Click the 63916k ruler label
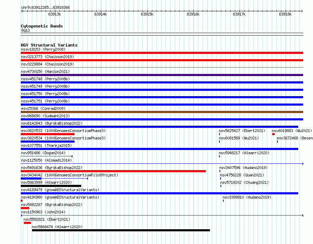The width and height of the screenshot is (313, 244). (193, 14)
